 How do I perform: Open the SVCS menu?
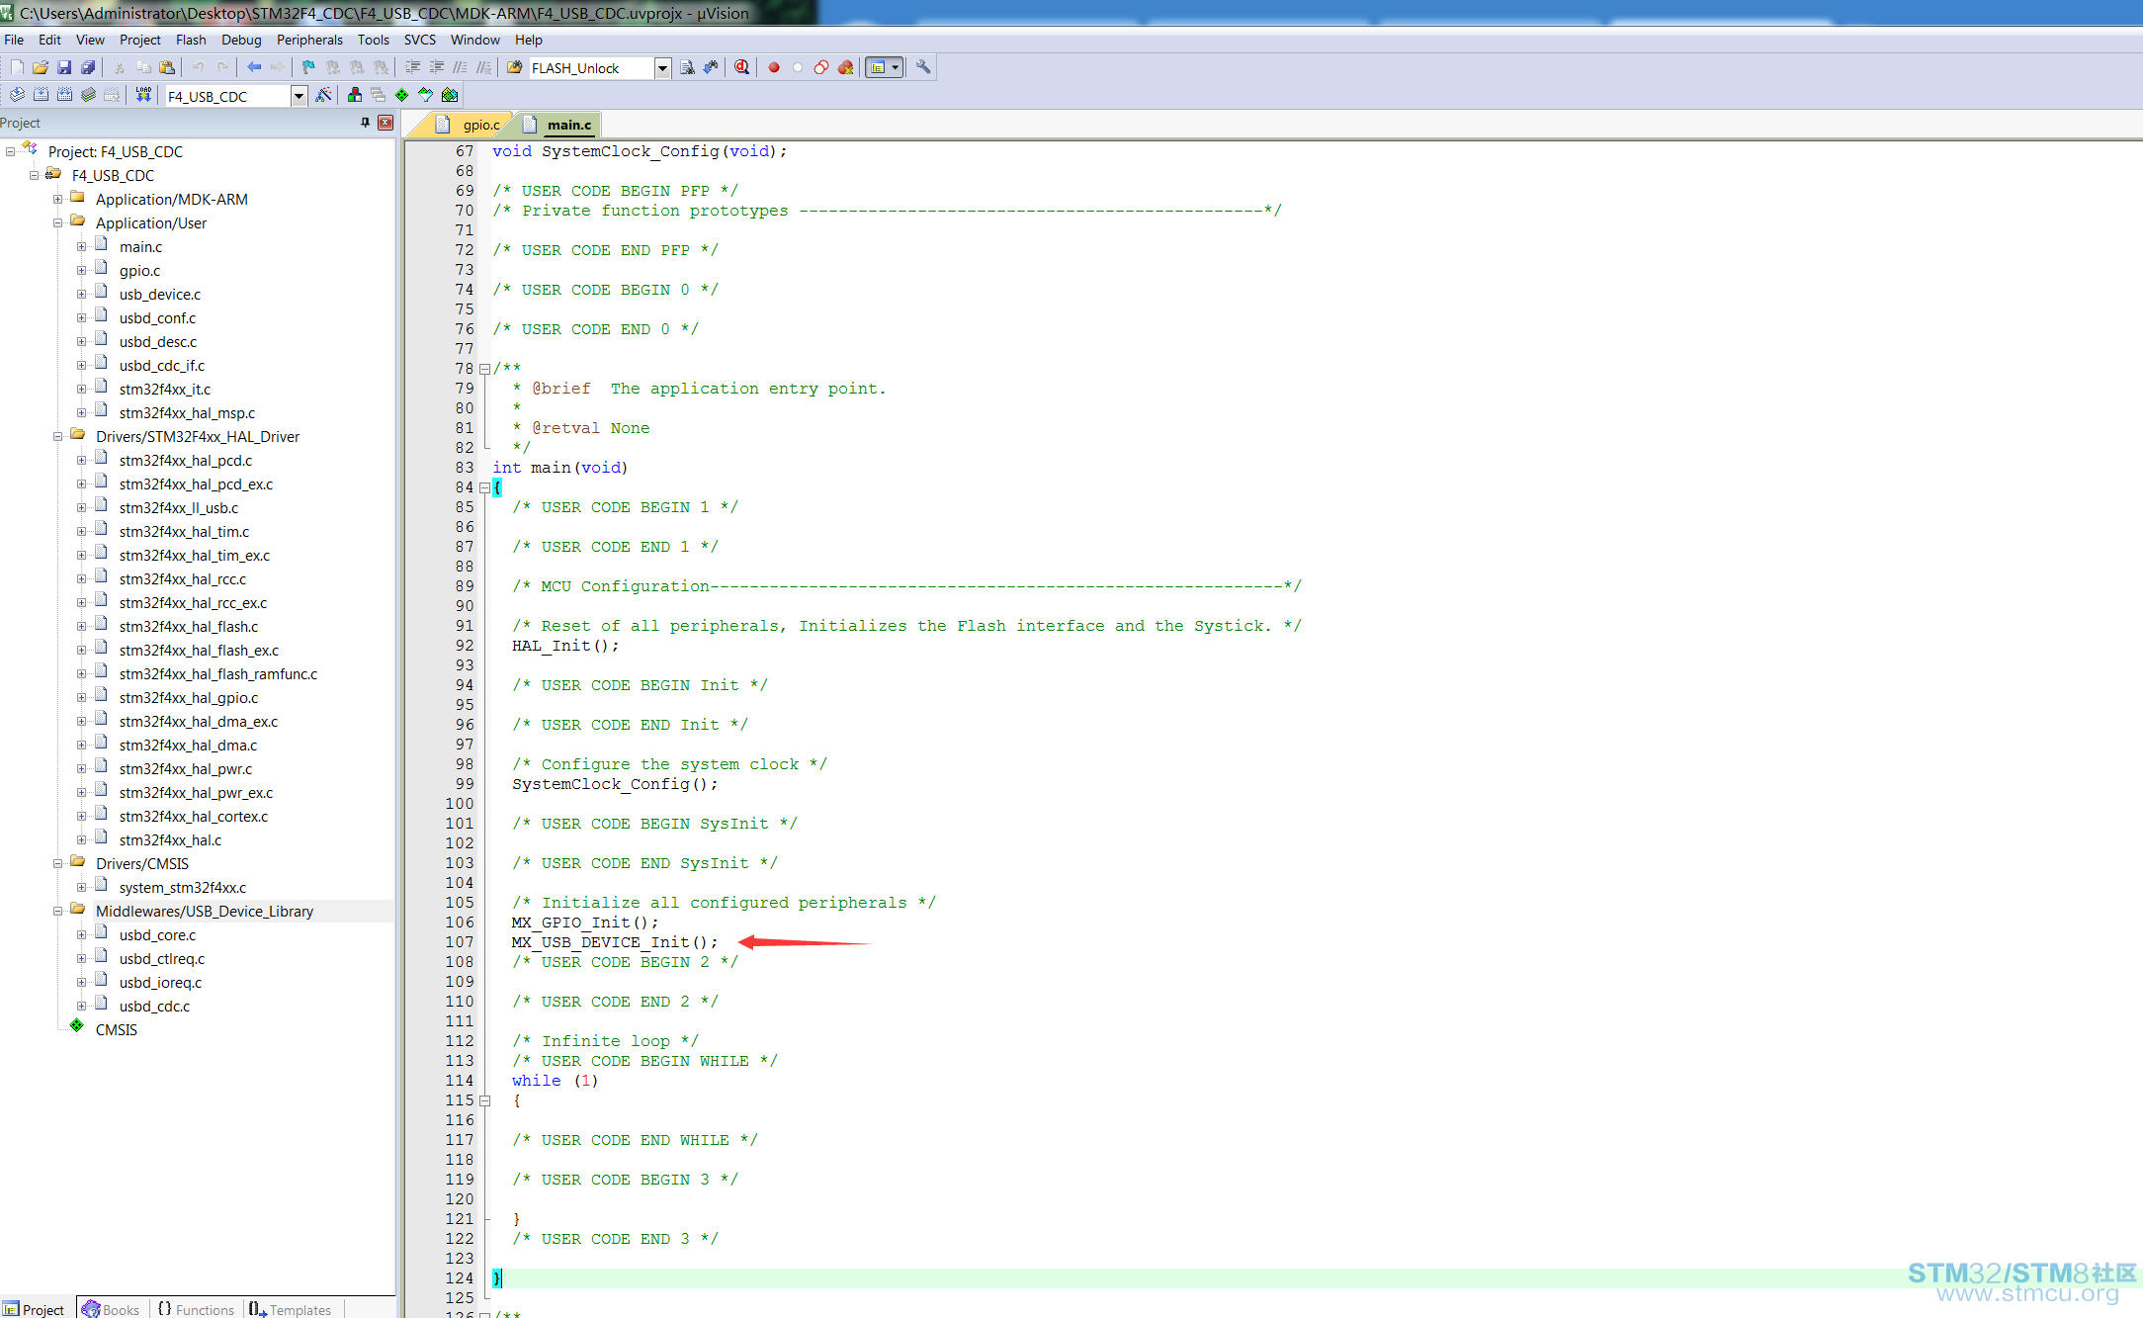coord(419,40)
